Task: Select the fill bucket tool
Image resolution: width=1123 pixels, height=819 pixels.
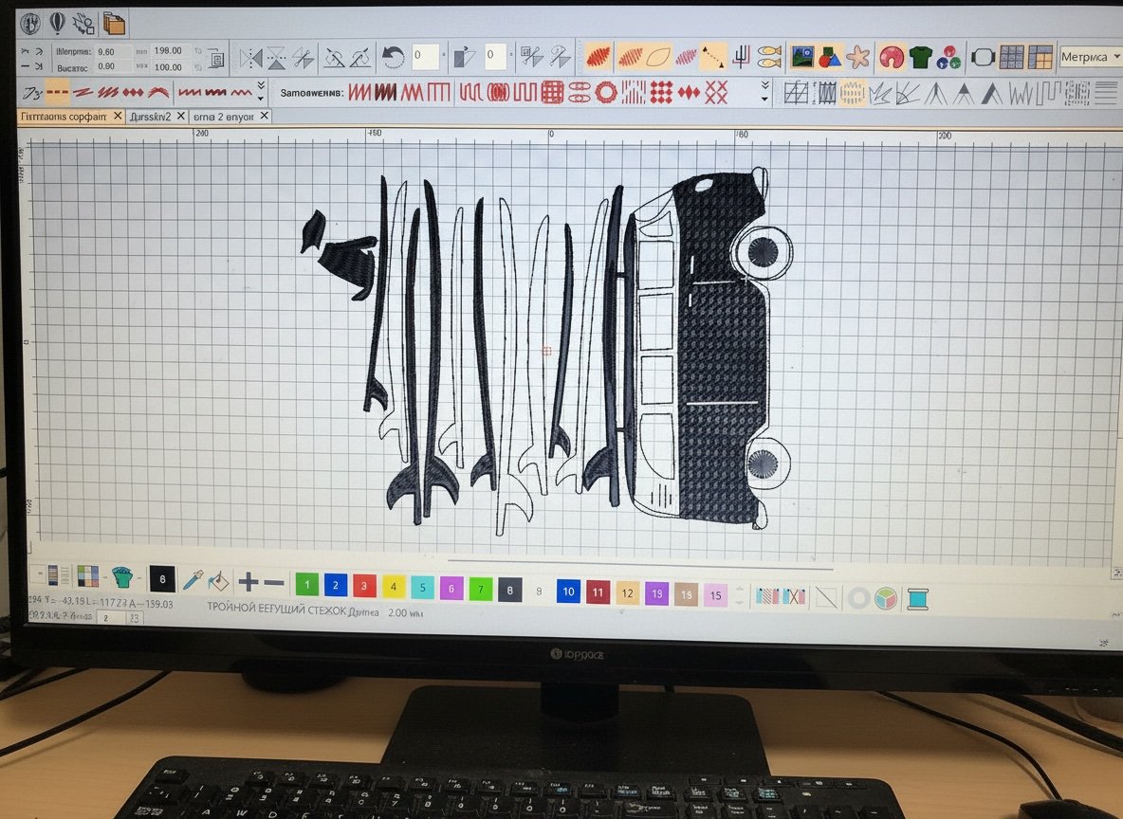Action: 218,581
